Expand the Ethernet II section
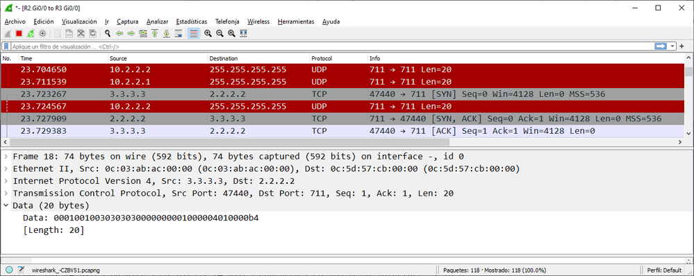Screen dimensions: 694x276 click(x=6, y=169)
